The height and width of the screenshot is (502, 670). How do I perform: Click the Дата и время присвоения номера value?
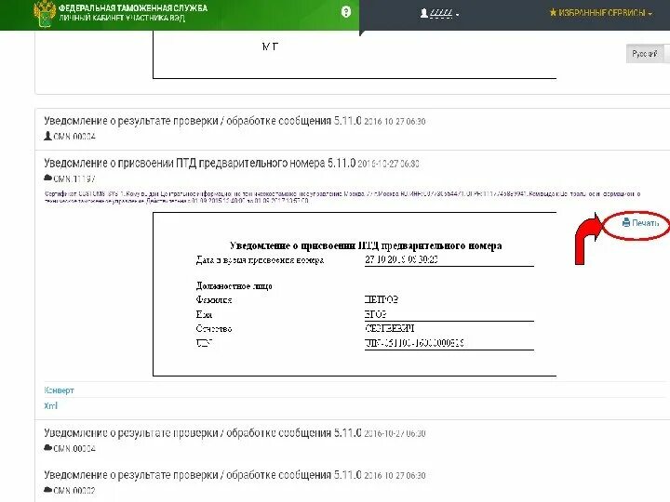point(401,259)
